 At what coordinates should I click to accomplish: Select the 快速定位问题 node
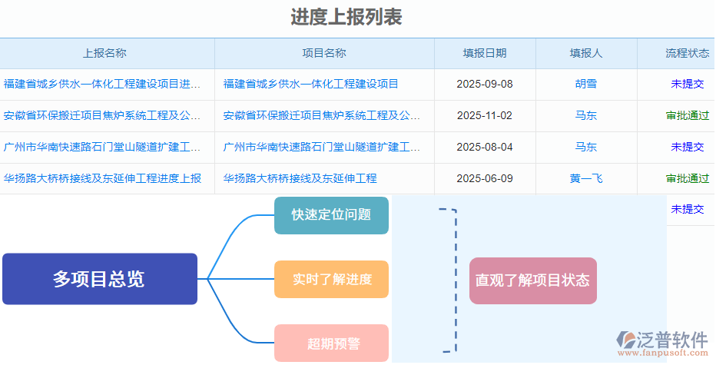coord(331,214)
